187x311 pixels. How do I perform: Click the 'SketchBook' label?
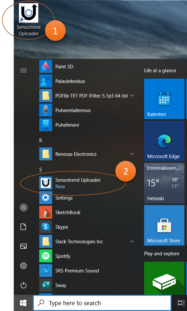click(68, 212)
